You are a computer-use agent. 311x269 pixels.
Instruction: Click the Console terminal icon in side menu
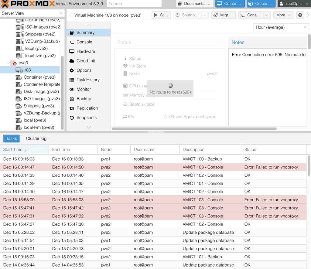pos(72,42)
